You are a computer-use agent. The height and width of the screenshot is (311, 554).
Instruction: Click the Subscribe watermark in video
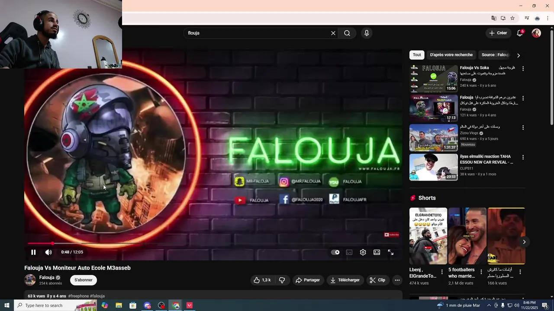392,235
